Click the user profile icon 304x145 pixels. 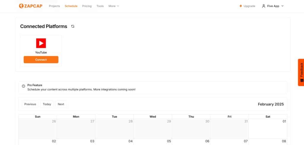pyautogui.click(x=264, y=6)
